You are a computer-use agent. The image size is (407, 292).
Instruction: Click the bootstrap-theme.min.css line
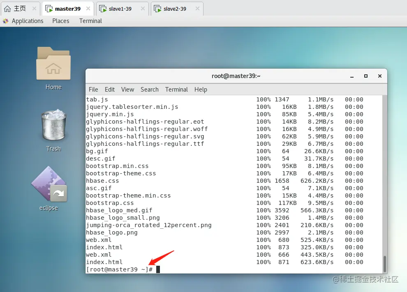pos(224,195)
